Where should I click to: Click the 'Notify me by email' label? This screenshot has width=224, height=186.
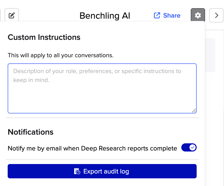[92, 148]
